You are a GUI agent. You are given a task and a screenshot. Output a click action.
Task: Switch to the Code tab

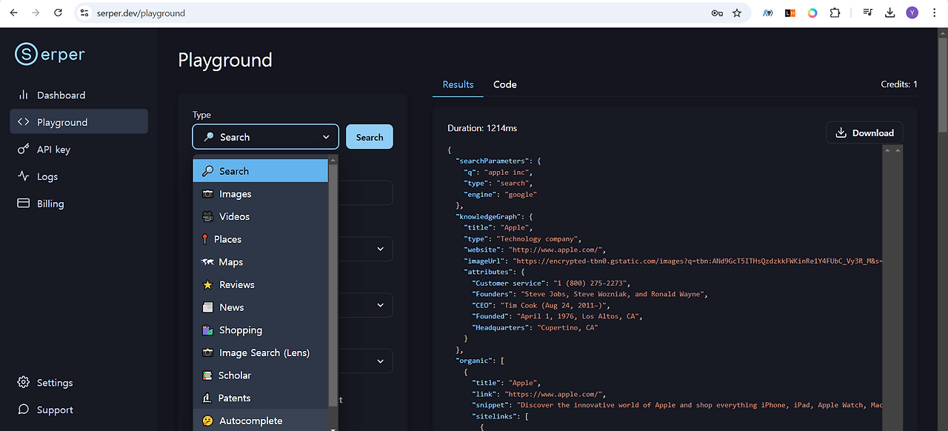tap(504, 84)
